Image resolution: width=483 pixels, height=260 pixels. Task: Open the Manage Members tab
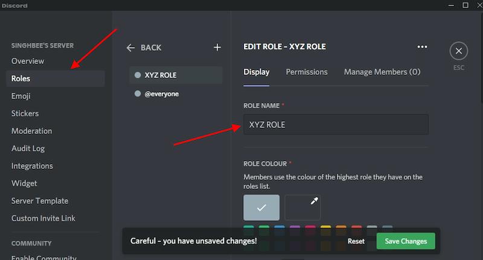point(382,72)
